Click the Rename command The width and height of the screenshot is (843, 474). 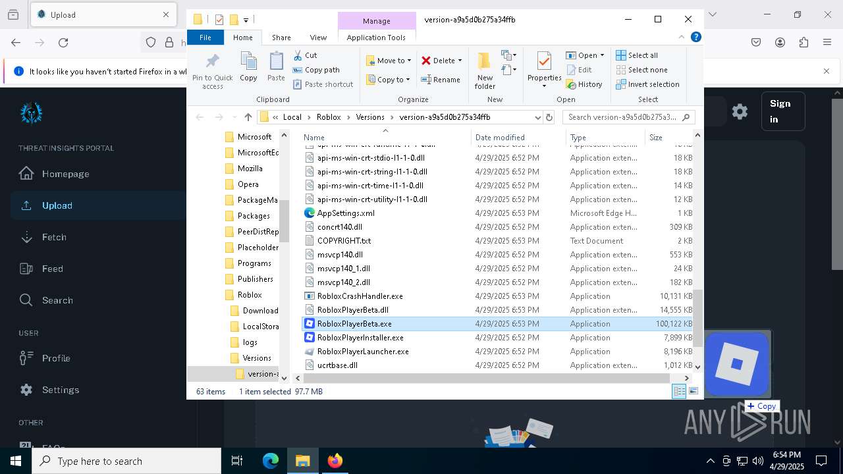point(441,80)
